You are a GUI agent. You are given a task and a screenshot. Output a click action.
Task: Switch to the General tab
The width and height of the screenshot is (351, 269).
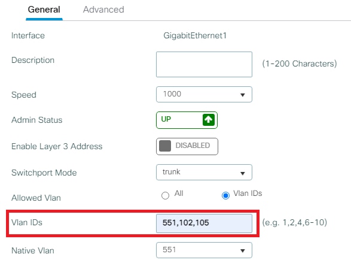tap(44, 10)
